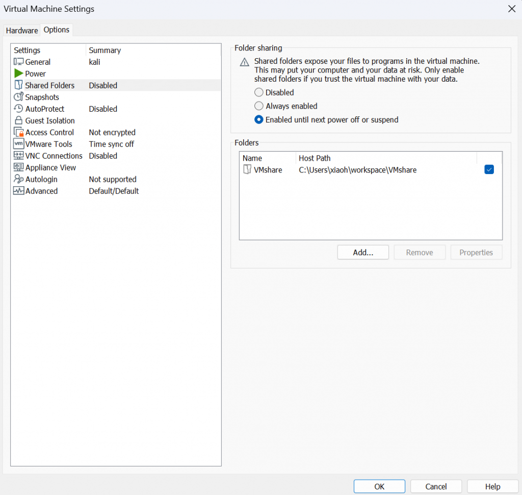The height and width of the screenshot is (495, 522).
Task: Select the General row label
Action: pos(38,62)
